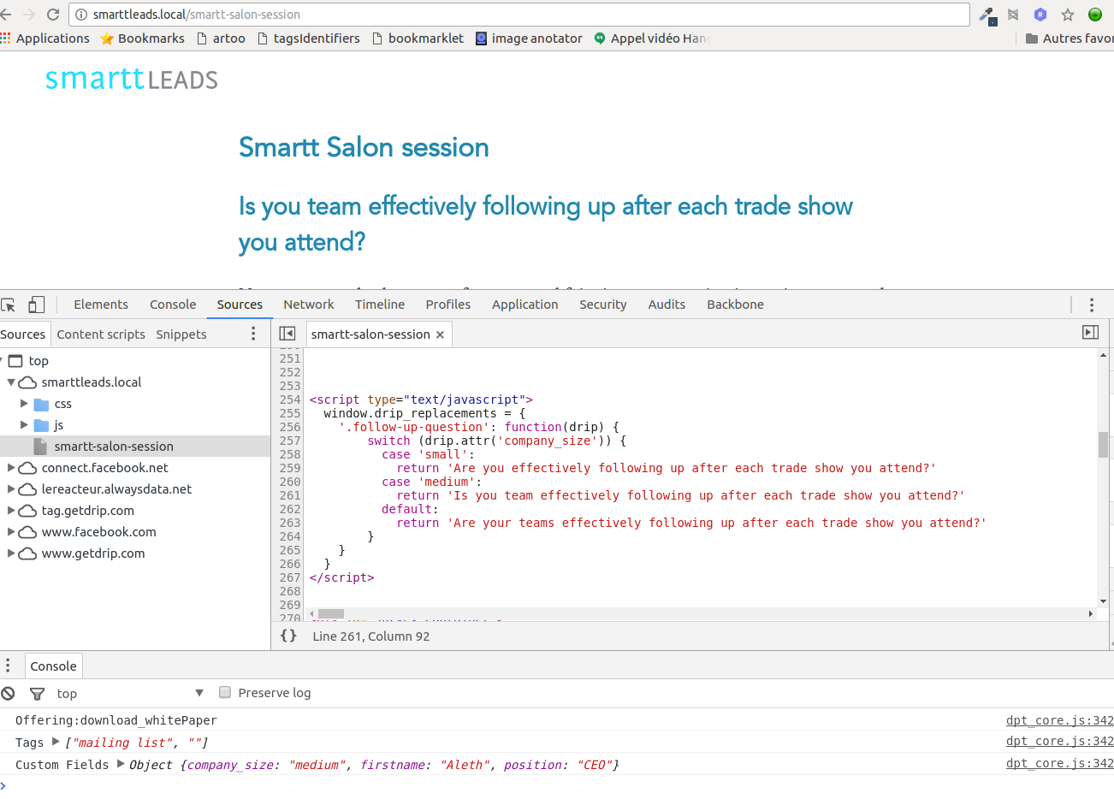Activate the inspect element picker icon
This screenshot has width=1114, height=799.
pyautogui.click(x=9, y=305)
